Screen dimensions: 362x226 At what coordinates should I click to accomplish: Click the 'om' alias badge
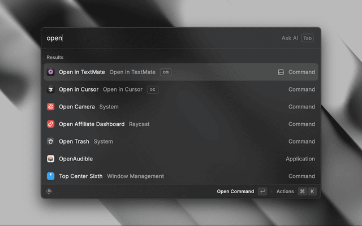point(165,72)
